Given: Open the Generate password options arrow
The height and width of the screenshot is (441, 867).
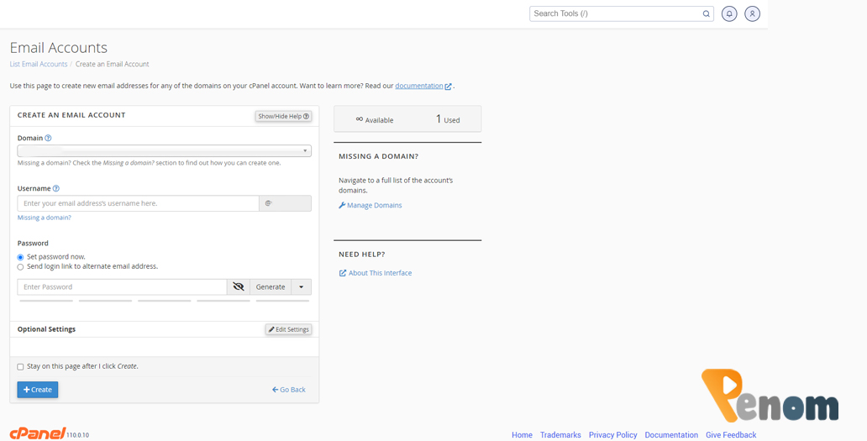Looking at the screenshot, I should [302, 286].
